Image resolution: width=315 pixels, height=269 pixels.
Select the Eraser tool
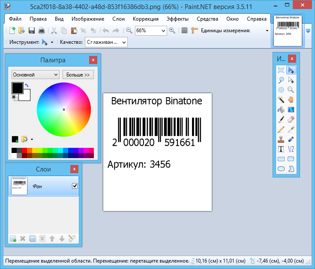[291, 119]
